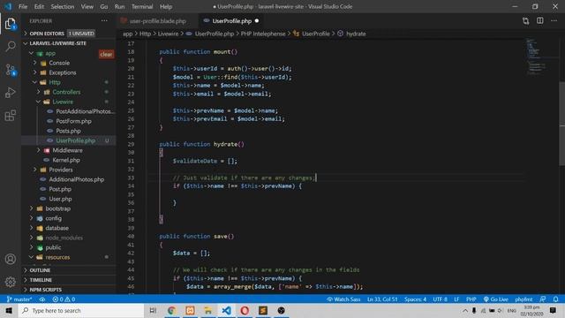Click the eye icon in the status bar
This screenshot has width=565, height=318.
tap(42, 299)
